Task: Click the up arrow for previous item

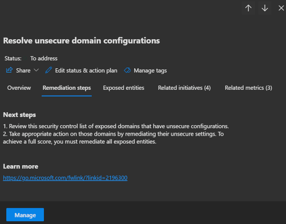Action: tap(248, 8)
